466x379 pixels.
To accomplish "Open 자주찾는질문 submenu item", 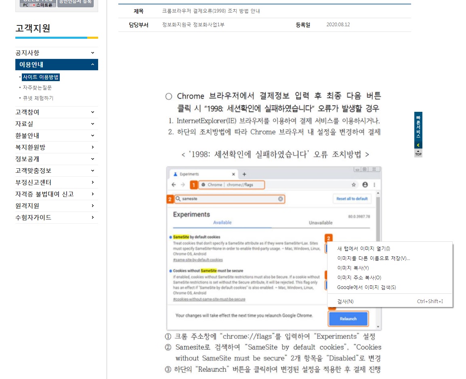I will [37, 88].
